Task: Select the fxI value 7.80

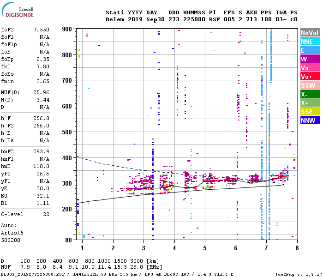Action: (43, 67)
